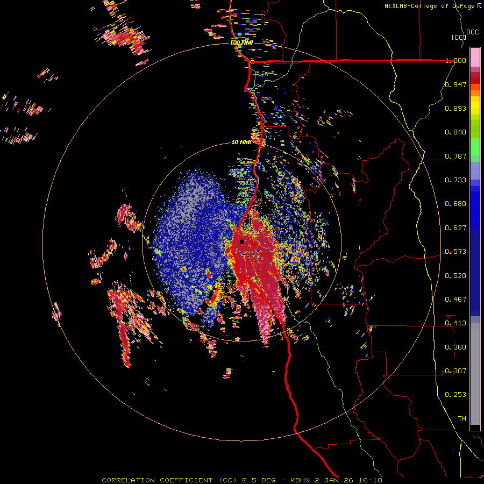Screen dimensions: 484x484
Task: Select the 0.787 scale value
Action: pos(455,156)
